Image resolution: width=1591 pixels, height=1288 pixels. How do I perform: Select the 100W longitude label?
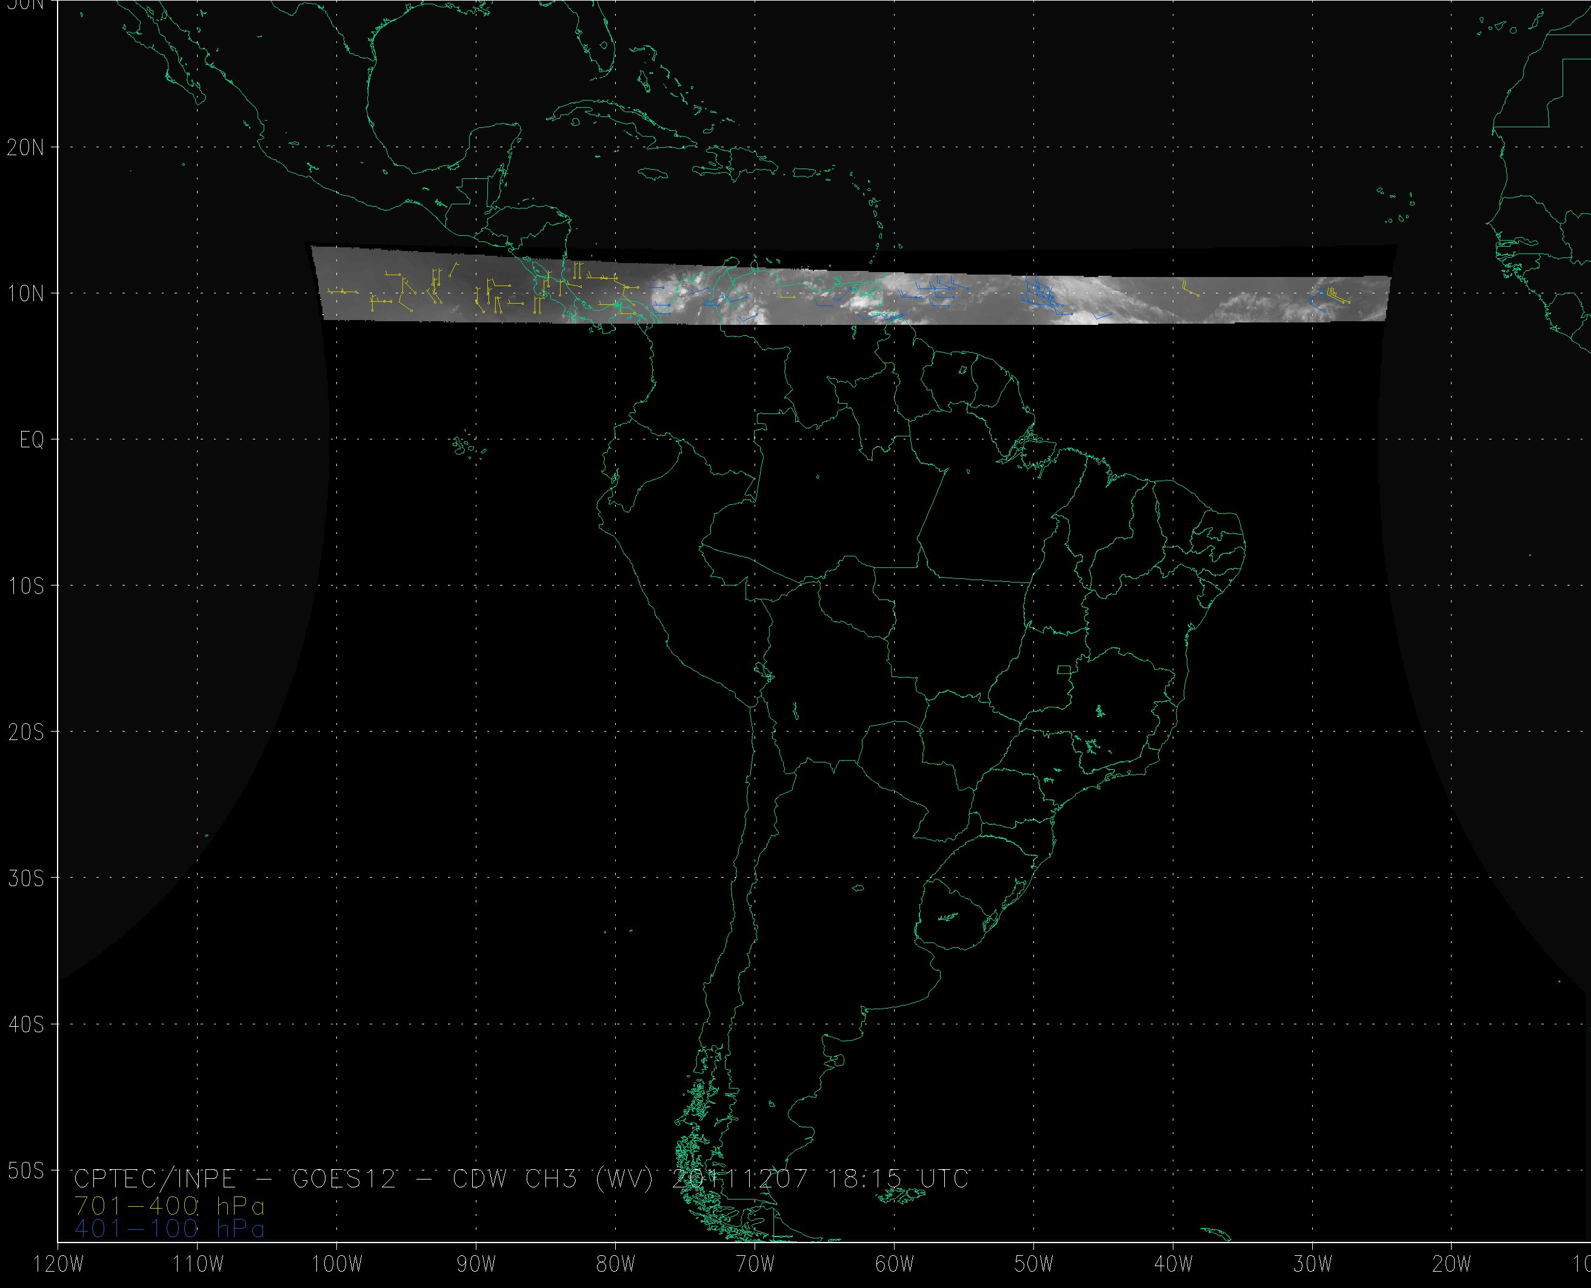(x=338, y=1265)
